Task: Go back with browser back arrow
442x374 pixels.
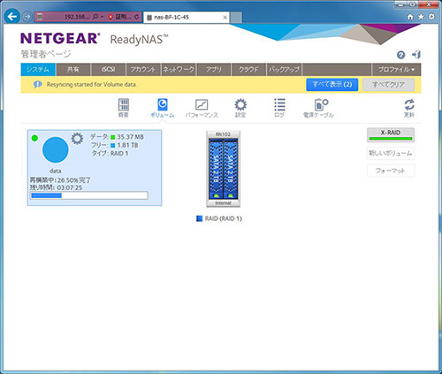Action: [x=12, y=17]
